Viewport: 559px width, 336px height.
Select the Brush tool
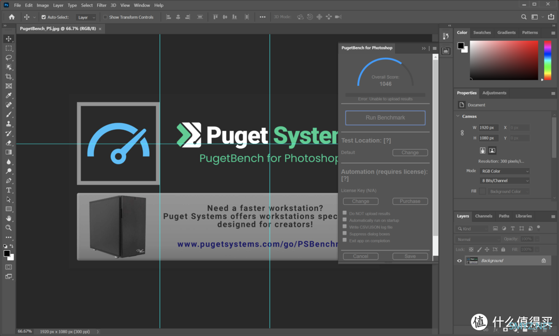coord(9,115)
